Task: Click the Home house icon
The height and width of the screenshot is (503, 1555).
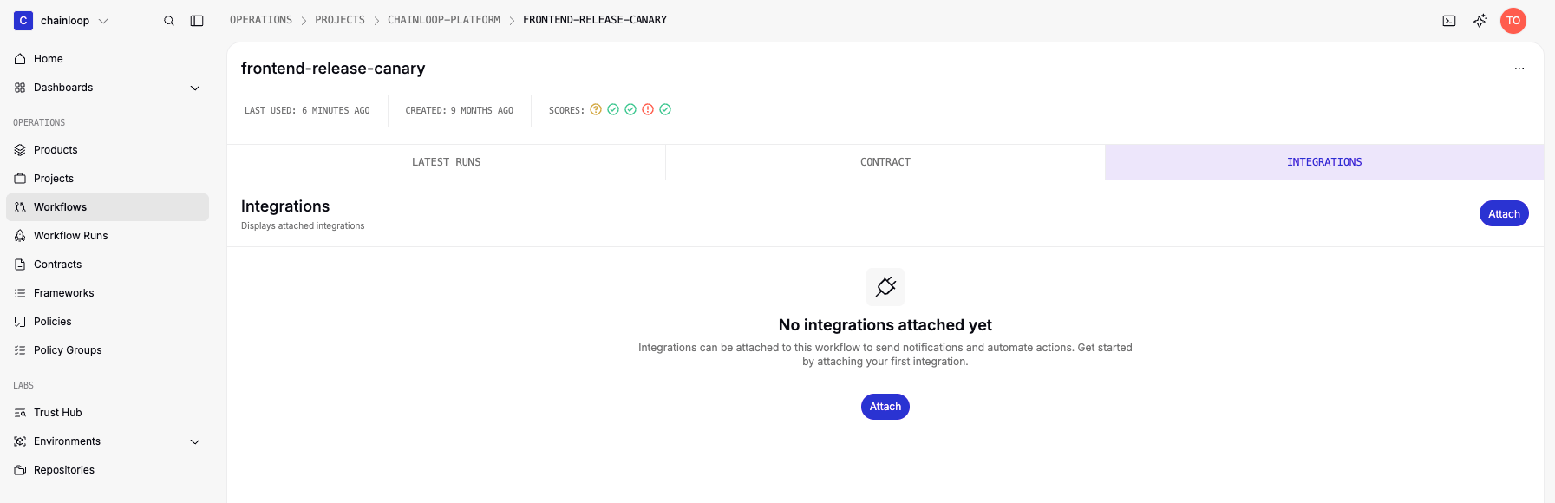Action: point(20,59)
